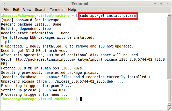172x111 pixels.
Task: Click the '(Reading database ... 148462 files' line
Action: tap(75, 77)
